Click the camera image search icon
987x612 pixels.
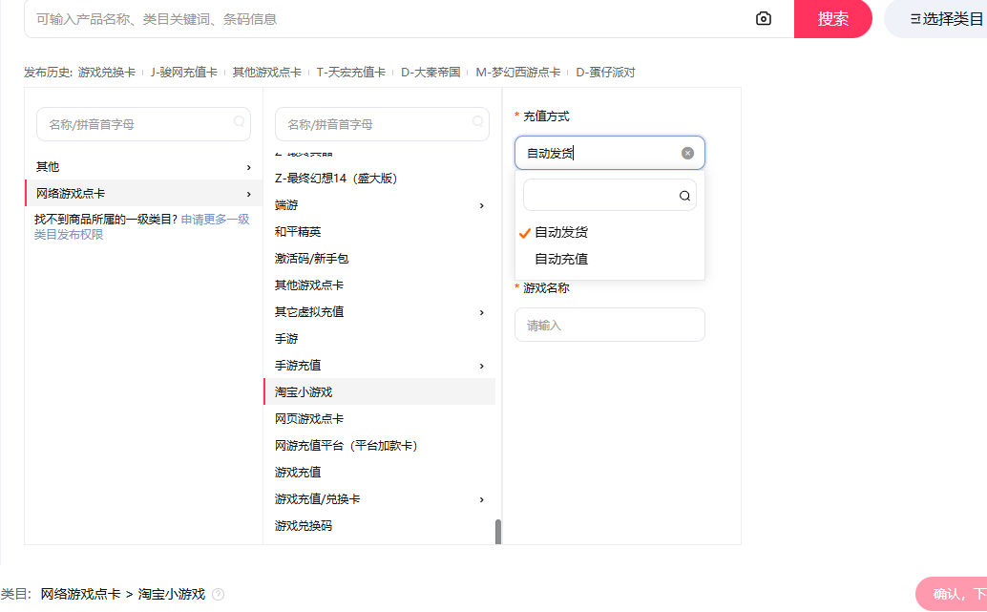coord(763,19)
